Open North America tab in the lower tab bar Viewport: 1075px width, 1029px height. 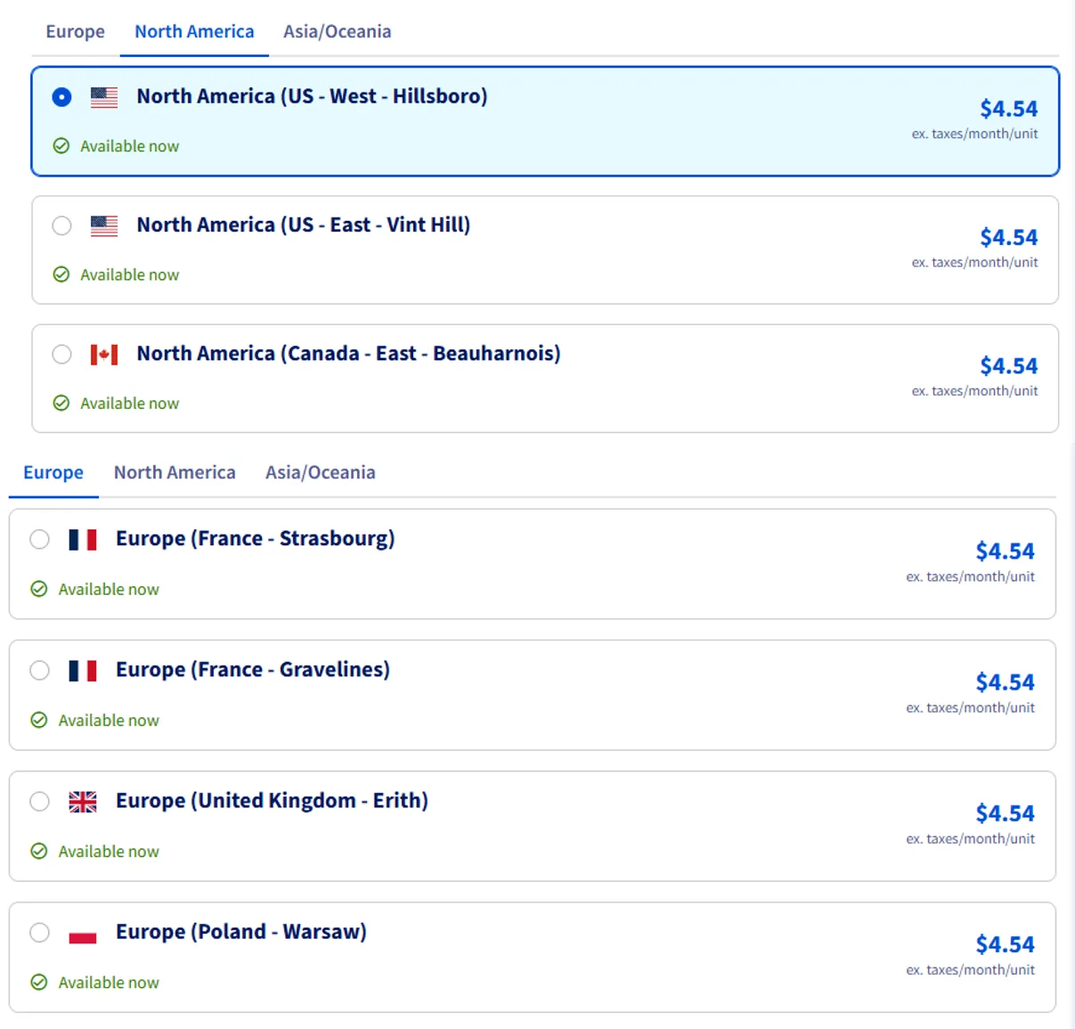pyautogui.click(x=175, y=473)
